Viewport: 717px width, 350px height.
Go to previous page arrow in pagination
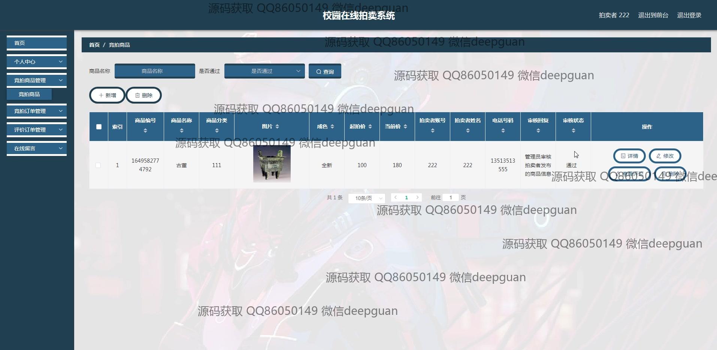coord(396,197)
